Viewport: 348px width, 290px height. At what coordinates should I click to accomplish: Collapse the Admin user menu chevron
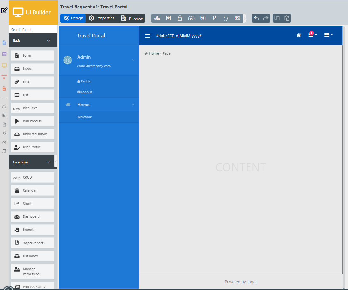click(x=133, y=60)
